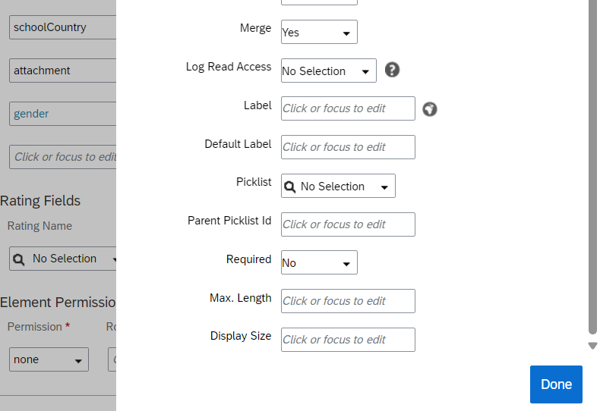Click the Max. Length input field
600x411 pixels.
(348, 301)
